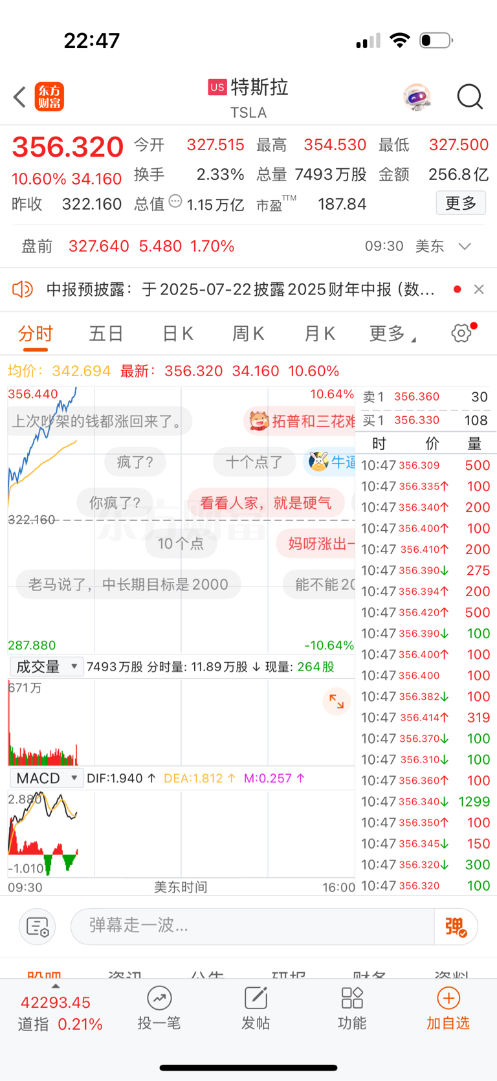Image resolution: width=497 pixels, height=1081 pixels.
Task: Open the 成交量 indicator dropdown
Action: (47, 667)
